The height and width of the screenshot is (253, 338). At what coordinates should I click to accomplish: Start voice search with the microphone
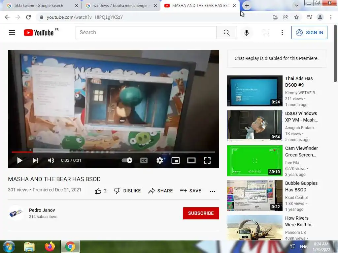tap(246, 33)
